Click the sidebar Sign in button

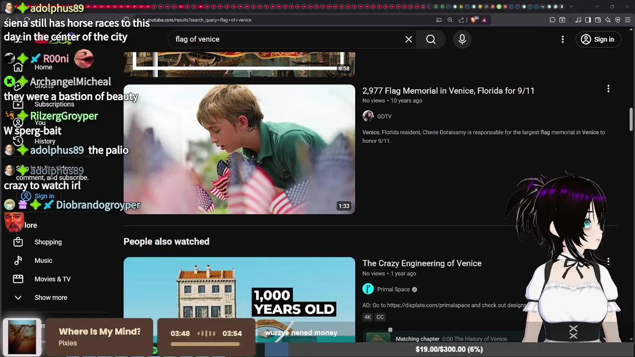(38, 196)
